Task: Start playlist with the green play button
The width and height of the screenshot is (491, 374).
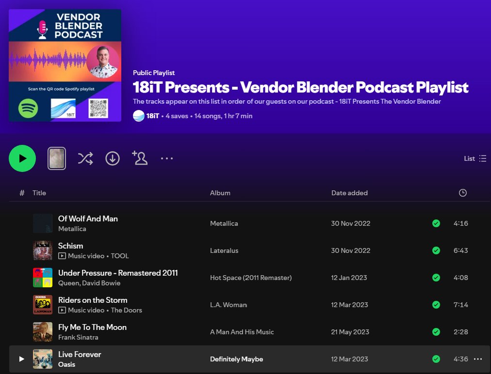Action: tap(22, 158)
